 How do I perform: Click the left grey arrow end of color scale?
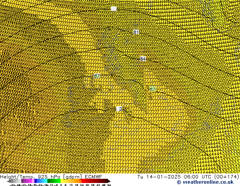click(9, 181)
